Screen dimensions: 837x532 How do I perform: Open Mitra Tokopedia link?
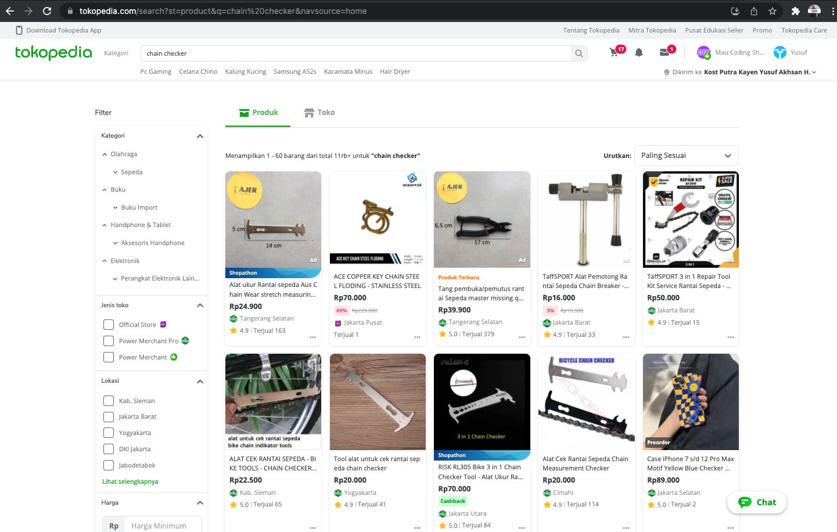coord(652,30)
